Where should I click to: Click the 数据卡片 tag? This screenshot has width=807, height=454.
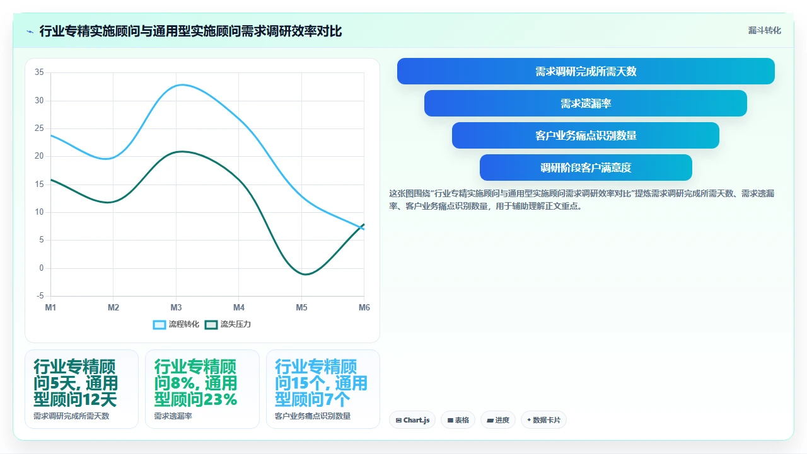[543, 420]
